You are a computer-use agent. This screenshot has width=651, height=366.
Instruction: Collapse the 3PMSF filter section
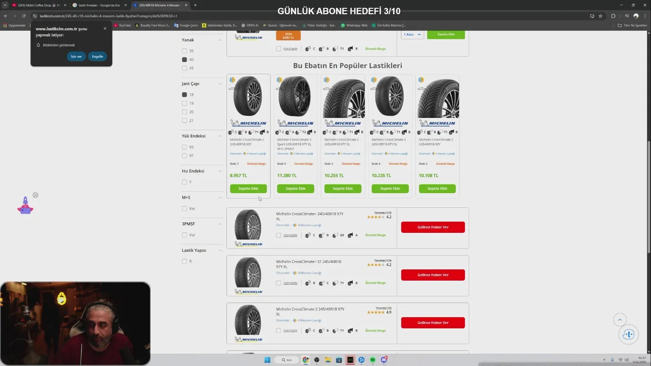coord(220,224)
